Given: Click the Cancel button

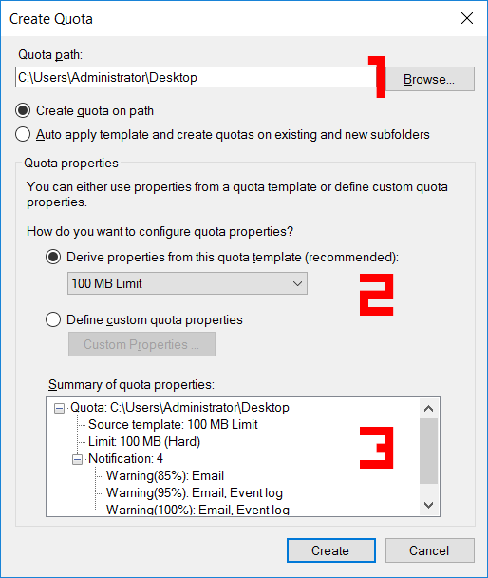Looking at the screenshot, I should pyautogui.click(x=429, y=550).
